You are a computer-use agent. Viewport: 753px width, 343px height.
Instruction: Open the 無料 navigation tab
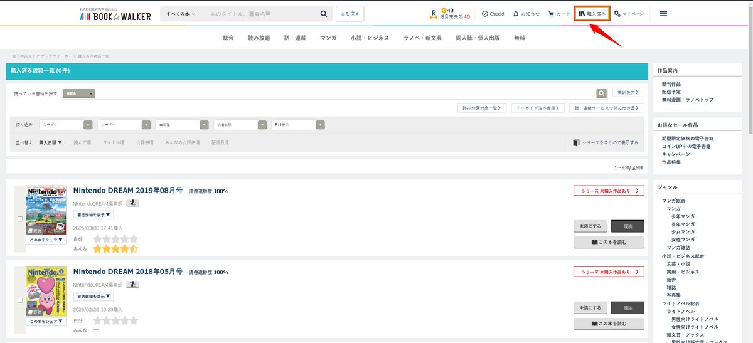pyautogui.click(x=520, y=38)
